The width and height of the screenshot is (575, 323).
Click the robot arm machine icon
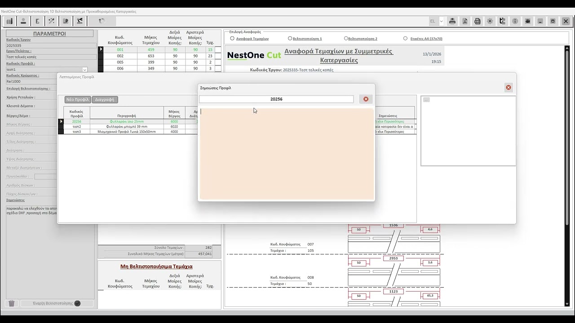(80, 21)
